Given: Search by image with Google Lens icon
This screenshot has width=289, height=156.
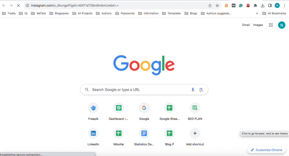Looking at the screenshot, I should 201,90.
